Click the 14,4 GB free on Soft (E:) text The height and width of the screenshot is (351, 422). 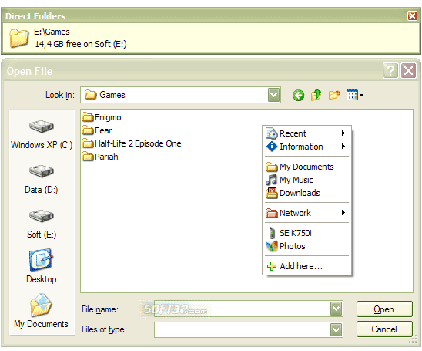(x=80, y=44)
